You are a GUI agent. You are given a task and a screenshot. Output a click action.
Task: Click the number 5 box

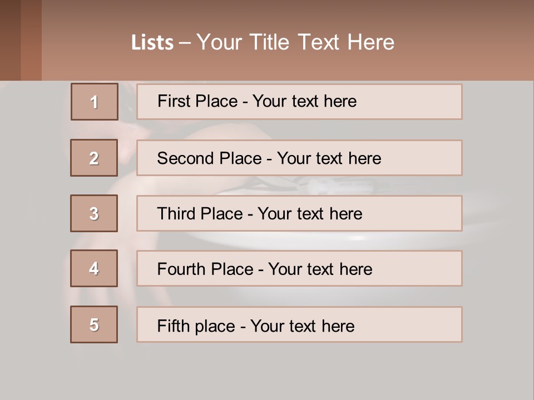tap(94, 324)
